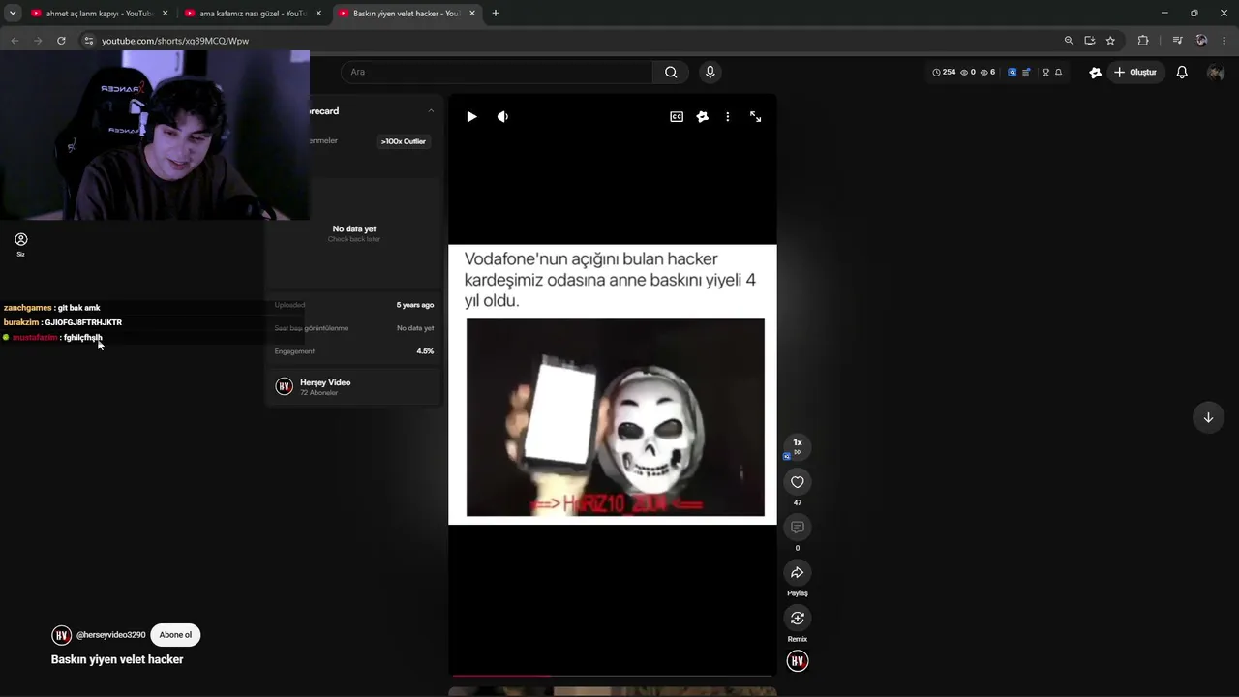Open the media controls icon in Chrome toolbar

pos(1177,41)
